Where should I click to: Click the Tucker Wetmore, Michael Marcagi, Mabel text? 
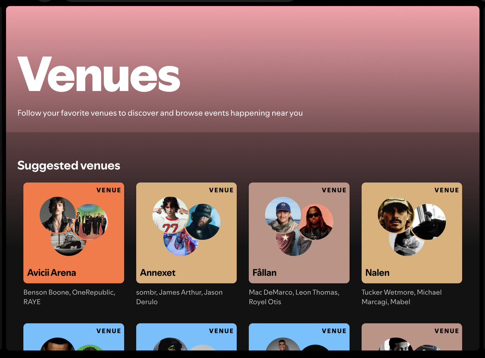click(x=402, y=297)
